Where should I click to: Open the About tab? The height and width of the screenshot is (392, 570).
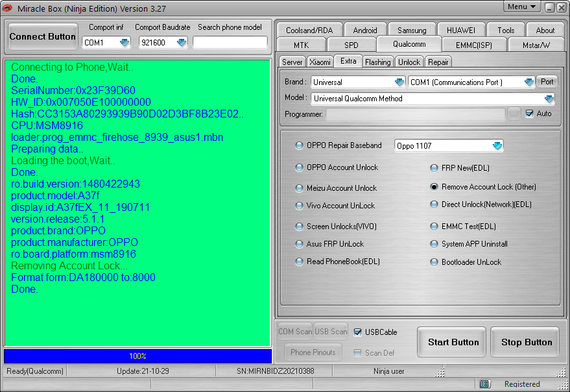click(545, 31)
